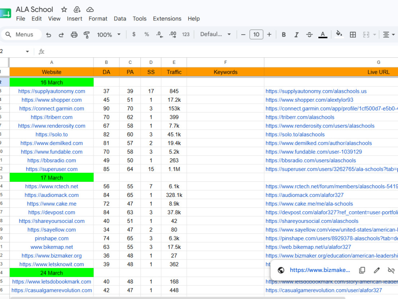The width and height of the screenshot is (398, 299).
Task: Click the font size field
Action: coord(256,35)
